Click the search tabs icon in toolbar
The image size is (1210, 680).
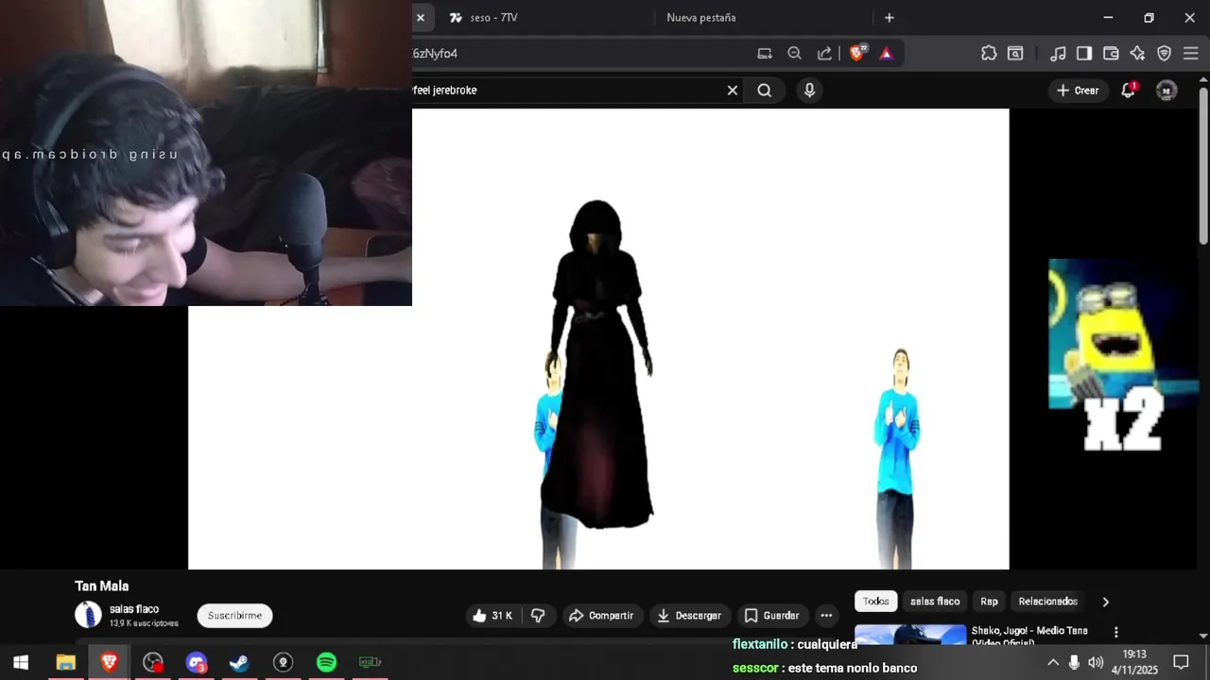pos(1015,54)
